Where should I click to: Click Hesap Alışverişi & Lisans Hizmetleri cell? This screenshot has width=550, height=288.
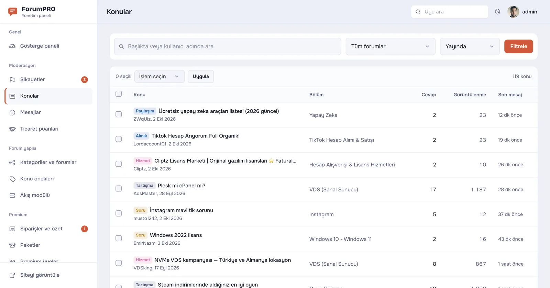352,165
